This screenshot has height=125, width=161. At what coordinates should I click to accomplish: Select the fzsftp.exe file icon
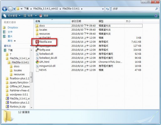pos(37,50)
